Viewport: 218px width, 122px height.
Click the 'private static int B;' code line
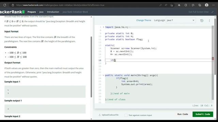click(x=119, y=34)
